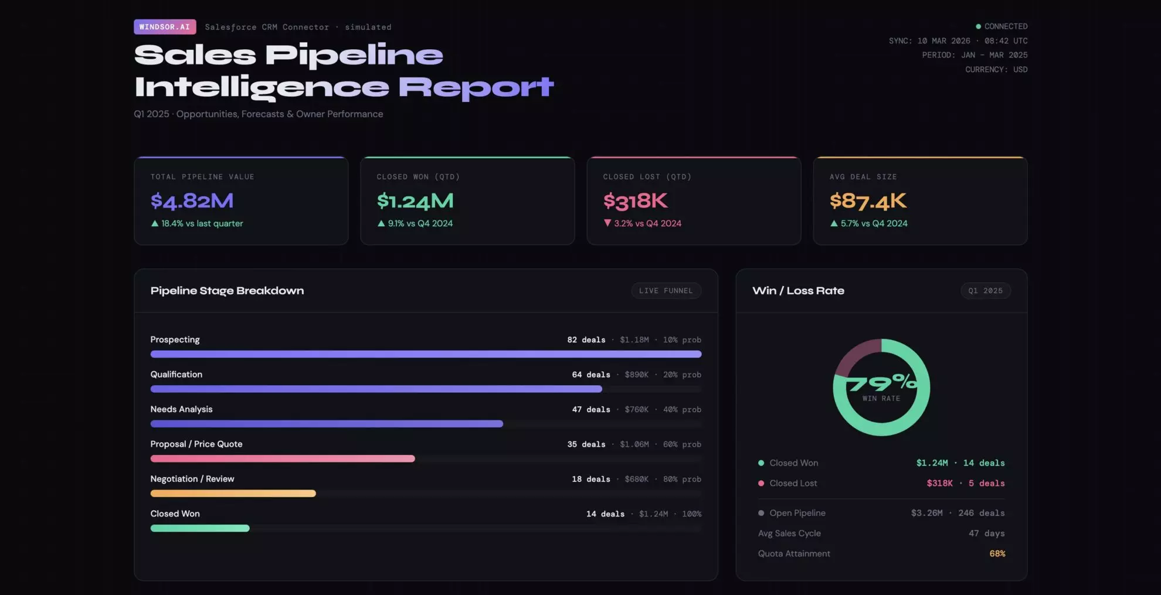Select the Closed Lost legend dot
The image size is (1161, 595).
pyautogui.click(x=761, y=483)
